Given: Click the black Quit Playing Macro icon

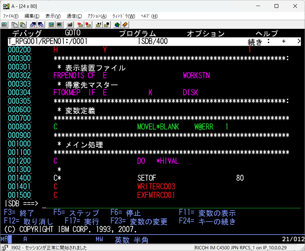Looking at the screenshot, I should click(x=107, y=25).
